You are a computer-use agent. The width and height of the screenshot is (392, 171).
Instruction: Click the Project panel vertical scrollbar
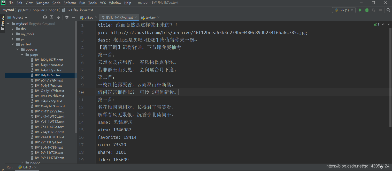[x=76, y=77]
